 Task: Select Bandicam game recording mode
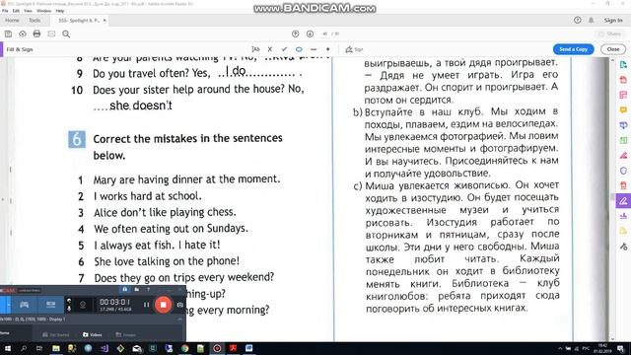pos(24,305)
